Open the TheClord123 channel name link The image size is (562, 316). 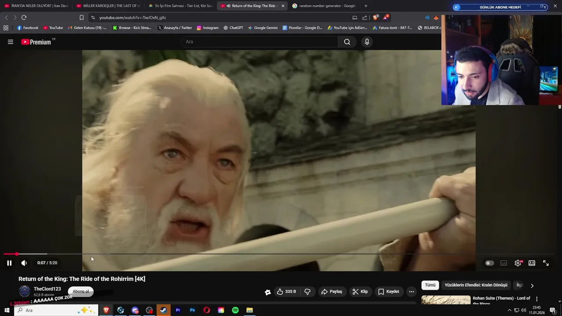[x=47, y=289]
